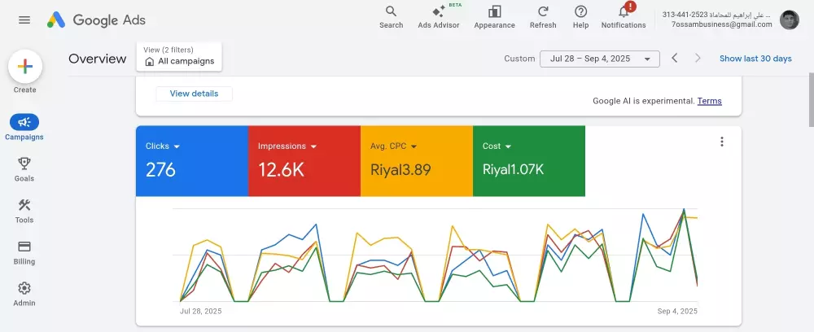Viewport: 814px width, 332px height.
Task: View Notifications bell alerts
Action: [x=624, y=17]
